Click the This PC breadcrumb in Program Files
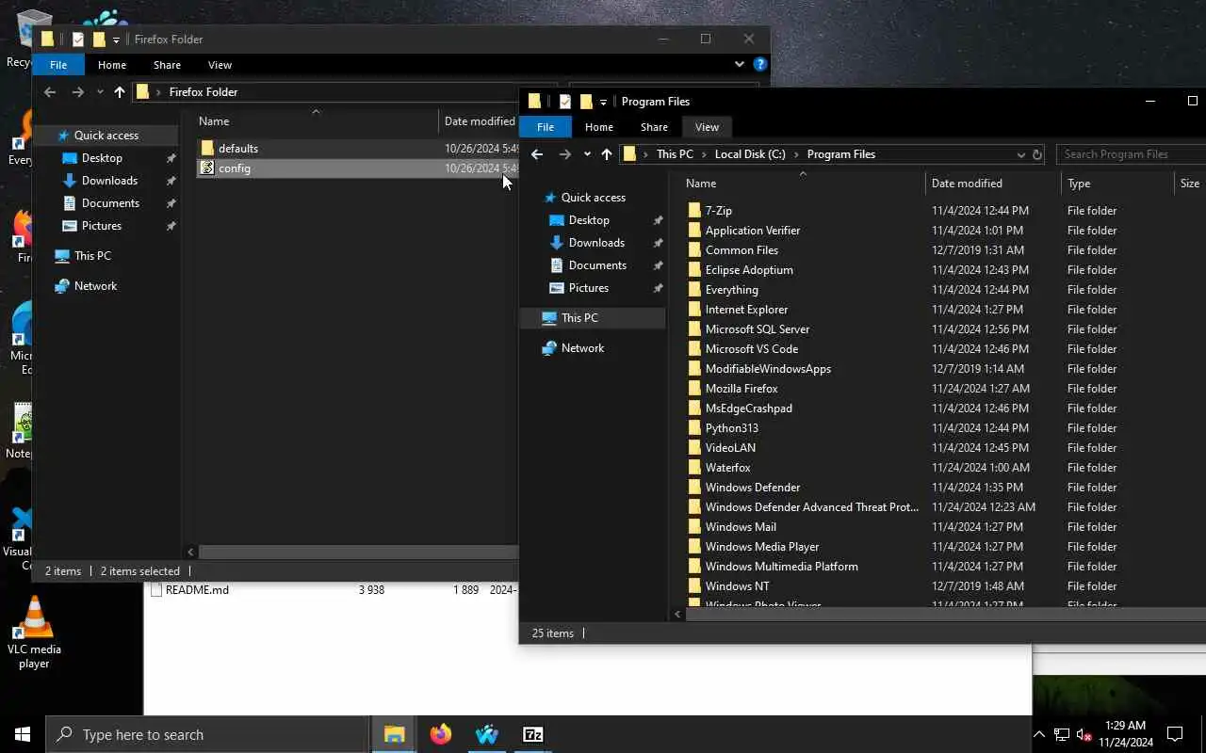Image resolution: width=1206 pixels, height=753 pixels. [x=675, y=154]
